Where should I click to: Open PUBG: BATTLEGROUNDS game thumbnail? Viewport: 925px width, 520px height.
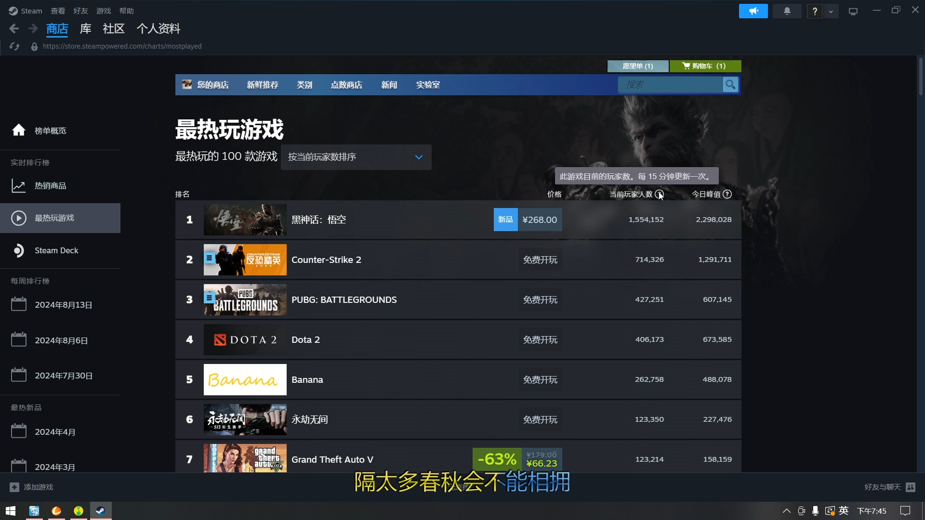coord(245,299)
